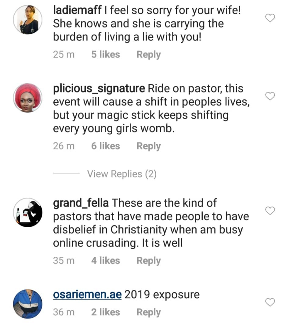
Task: Show the 6 likes list
Action: [105, 146]
